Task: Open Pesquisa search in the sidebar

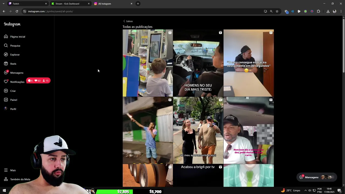Action: (x=12, y=46)
